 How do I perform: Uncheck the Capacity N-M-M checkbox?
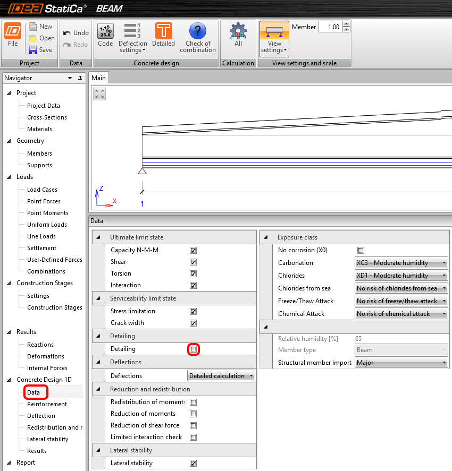point(194,250)
